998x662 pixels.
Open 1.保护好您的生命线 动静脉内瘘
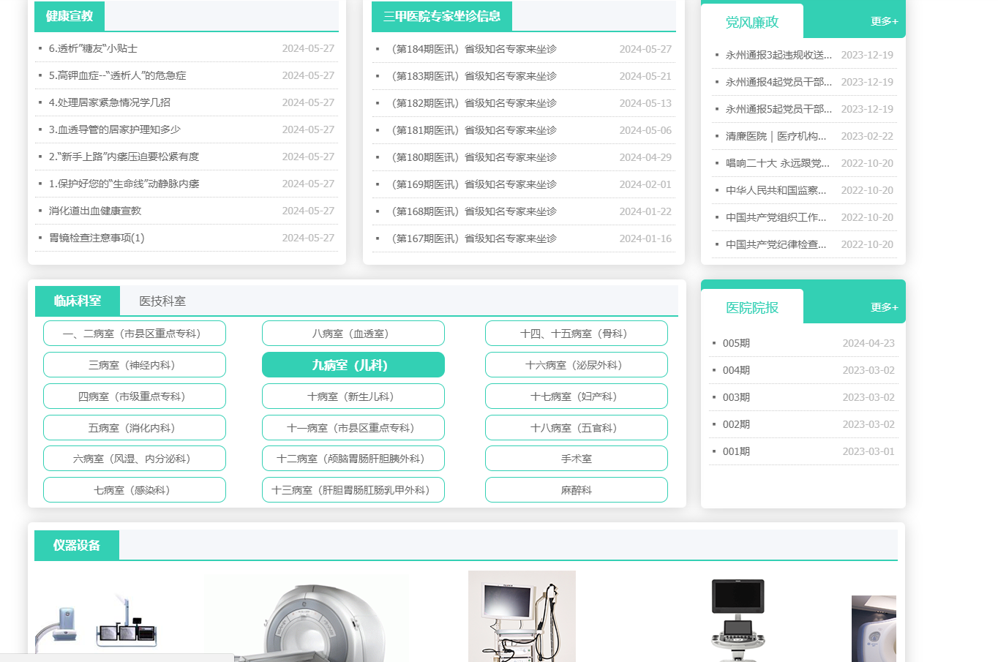pyautogui.click(x=124, y=184)
